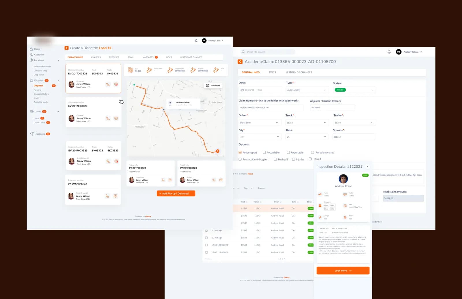Open message icon for Driver#2 Jenny Wilson
The width and height of the screenshot is (462, 299).
point(116,118)
